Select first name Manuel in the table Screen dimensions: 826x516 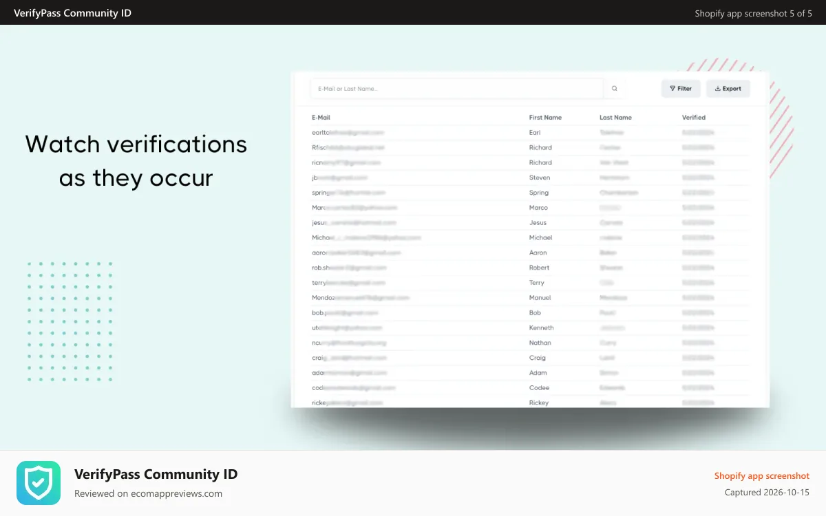[540, 298]
